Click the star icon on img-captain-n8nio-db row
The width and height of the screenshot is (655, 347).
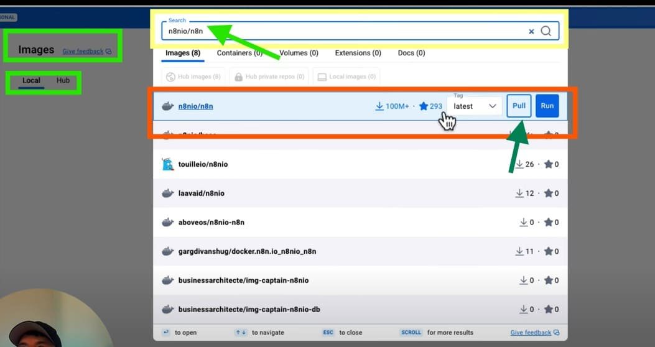tap(549, 310)
